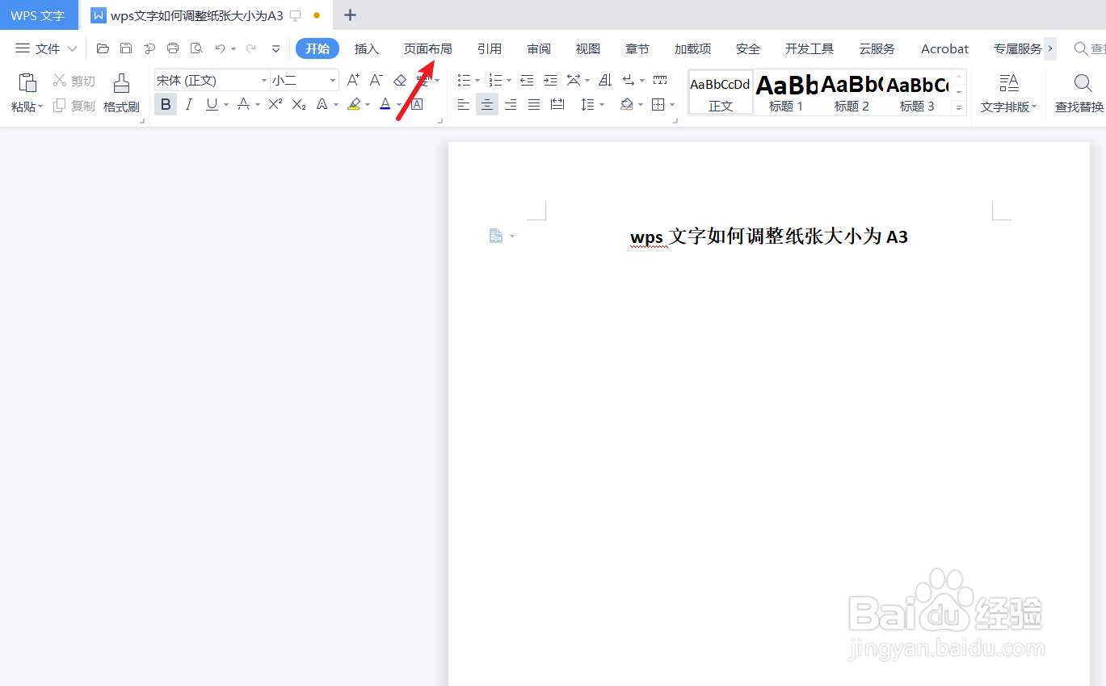Toggle Italic formatting
1106x686 pixels.
[189, 104]
